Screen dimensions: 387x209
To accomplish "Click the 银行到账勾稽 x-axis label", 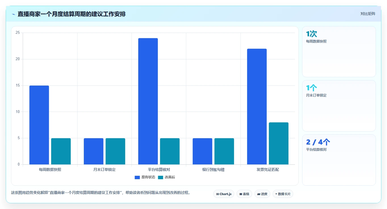I will click(x=213, y=170).
